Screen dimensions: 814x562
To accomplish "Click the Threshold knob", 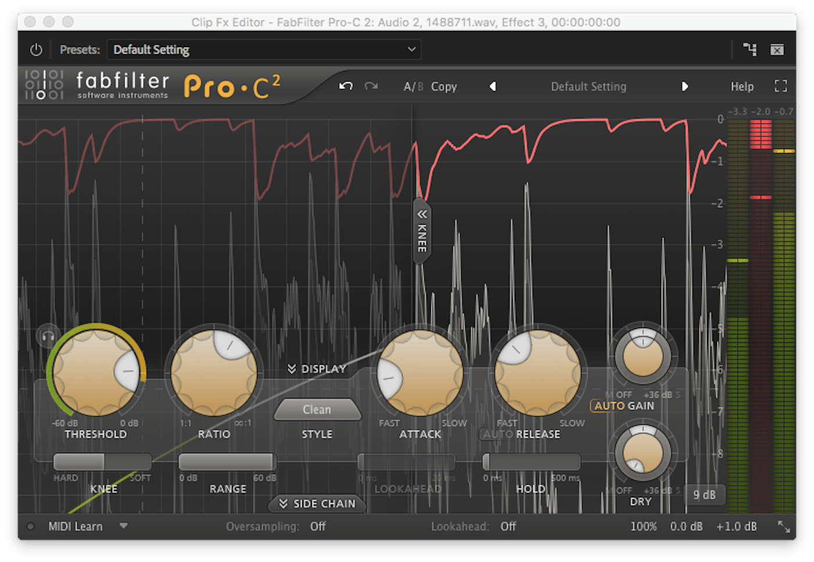I will coord(97,372).
